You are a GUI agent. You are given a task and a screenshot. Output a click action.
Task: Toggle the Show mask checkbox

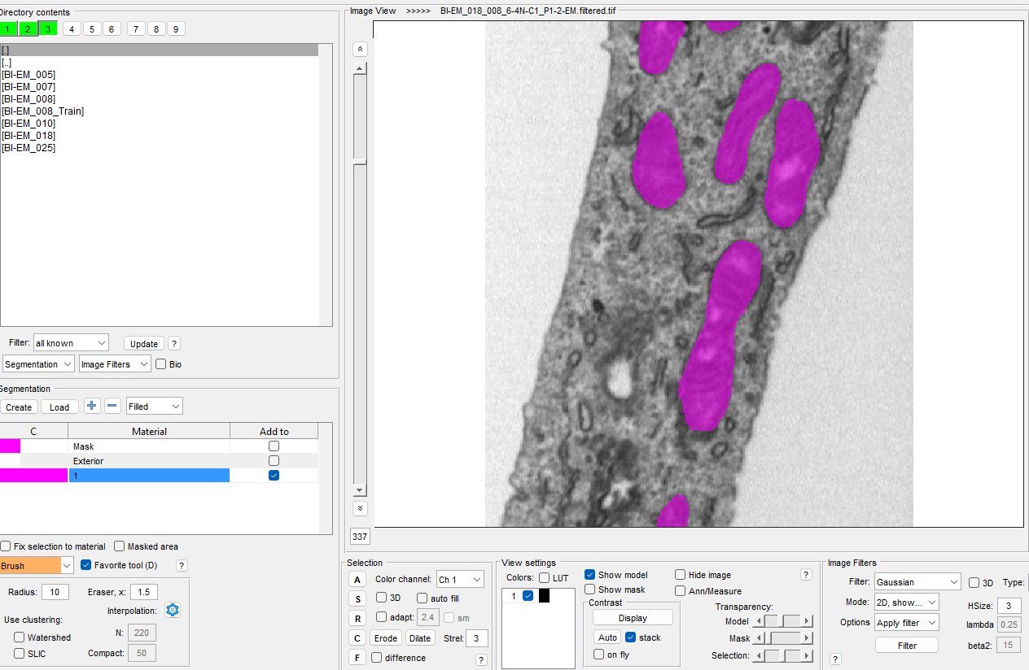590,590
